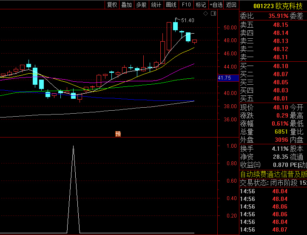Open the 统计 statistics tool
This screenshot has height=235, width=307.
tap(156, 5)
